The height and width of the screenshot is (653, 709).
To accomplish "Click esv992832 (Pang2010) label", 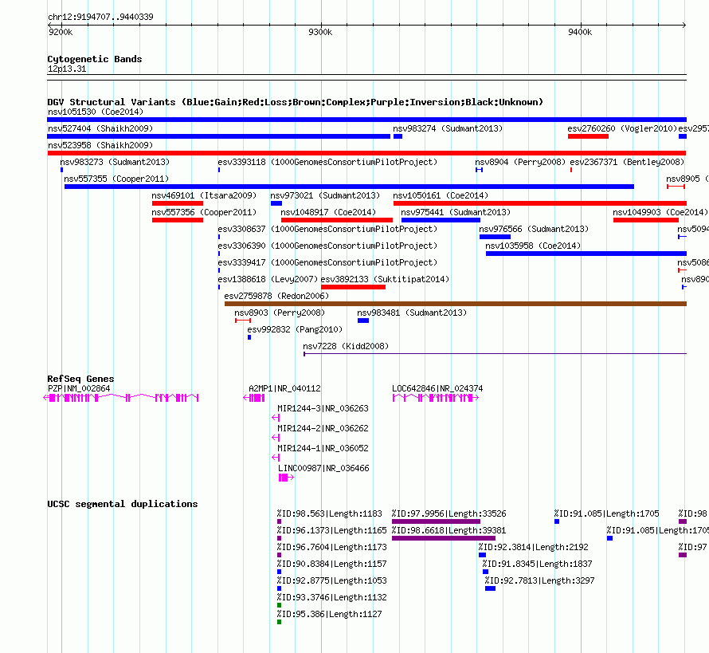I will (x=295, y=329).
